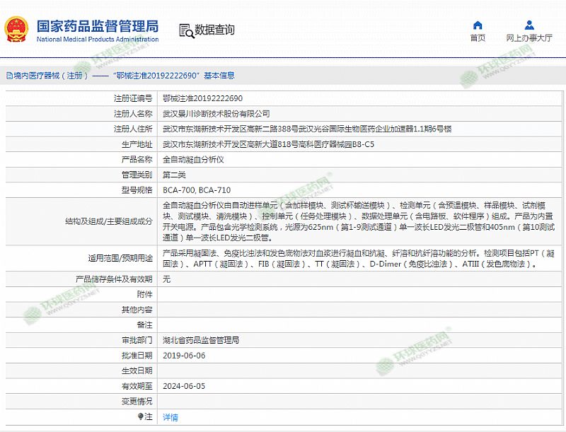Click product name 全自动凝血分析仪

[x=193, y=160]
